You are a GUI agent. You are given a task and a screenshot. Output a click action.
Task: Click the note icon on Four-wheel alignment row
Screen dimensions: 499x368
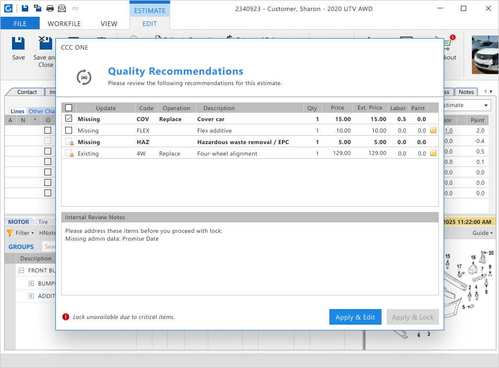[x=433, y=153]
